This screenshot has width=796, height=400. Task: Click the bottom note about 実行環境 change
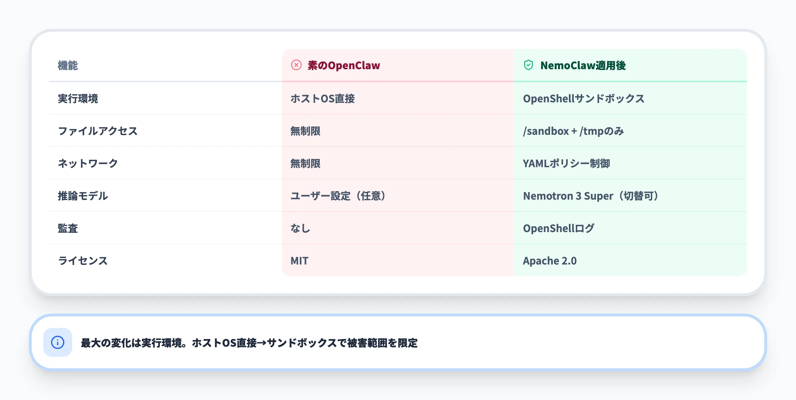pos(249,343)
